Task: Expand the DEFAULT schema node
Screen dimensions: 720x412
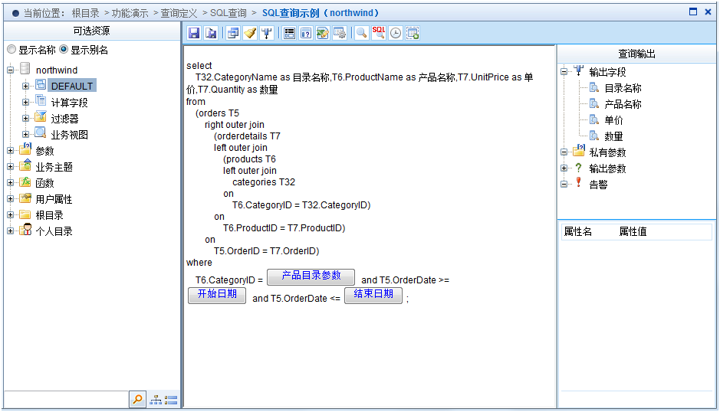Action: 25,86
